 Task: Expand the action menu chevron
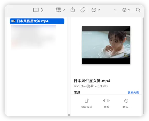click(x=99, y=10)
